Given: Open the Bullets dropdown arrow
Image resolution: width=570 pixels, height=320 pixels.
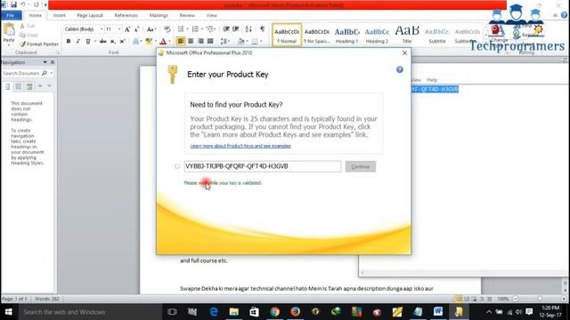Looking at the screenshot, I should click(x=187, y=29).
